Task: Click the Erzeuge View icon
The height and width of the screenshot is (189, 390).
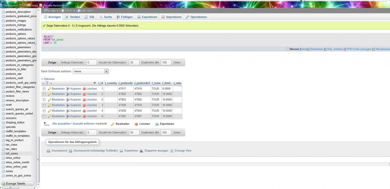Action: [x=172, y=151]
